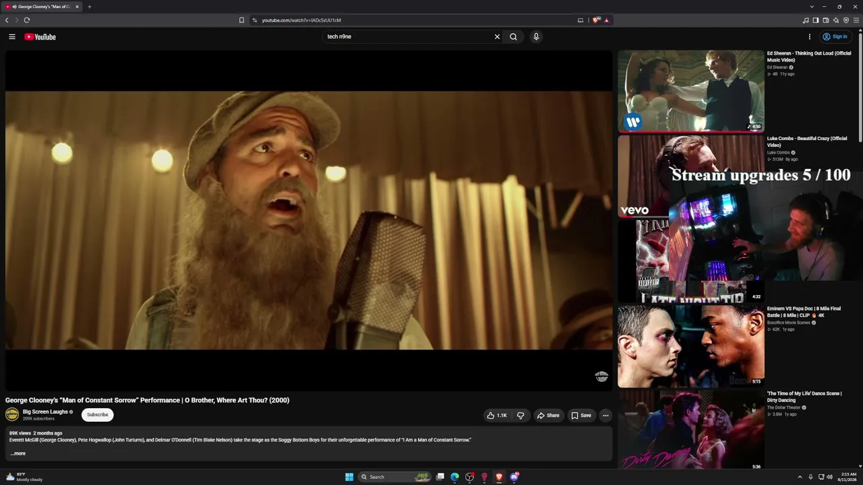Open the Big Screen Laughs channel name
The height and width of the screenshot is (485, 863).
pyautogui.click(x=45, y=412)
